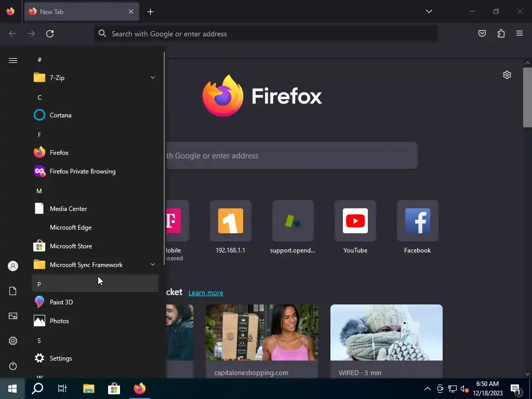
Task: Expand Start menu navigation hamburger
Action: pyautogui.click(x=13, y=60)
